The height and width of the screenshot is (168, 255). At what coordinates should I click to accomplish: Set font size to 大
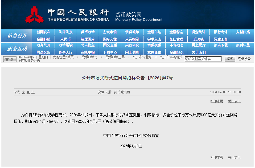tap(23, 92)
